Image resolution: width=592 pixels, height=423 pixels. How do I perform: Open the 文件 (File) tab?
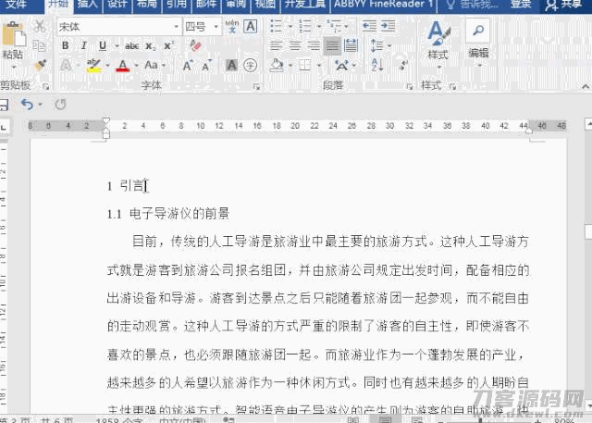(17, 5)
